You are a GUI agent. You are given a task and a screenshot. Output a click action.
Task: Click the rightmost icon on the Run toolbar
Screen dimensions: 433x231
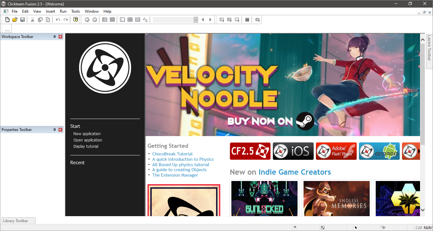257,20
